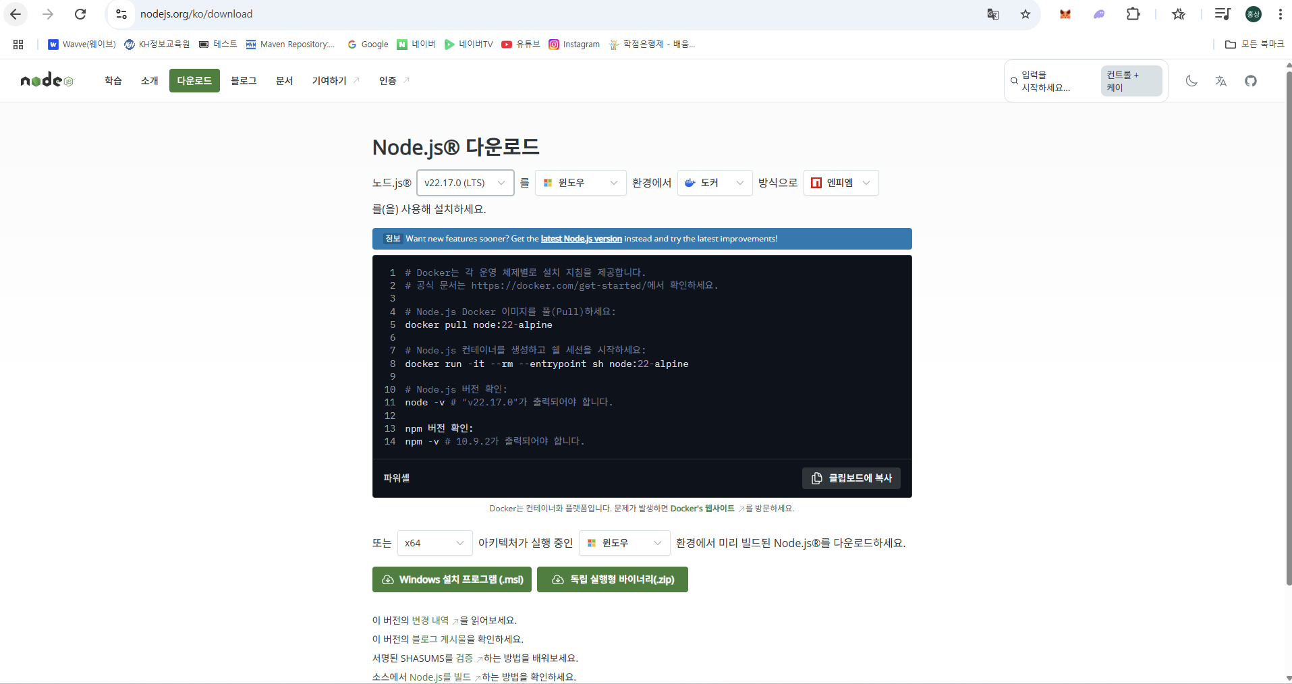The width and height of the screenshot is (1292, 684).
Task: Expand the x64 architecture dropdown
Action: click(434, 543)
